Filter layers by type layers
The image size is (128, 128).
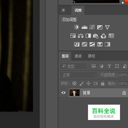109,66
